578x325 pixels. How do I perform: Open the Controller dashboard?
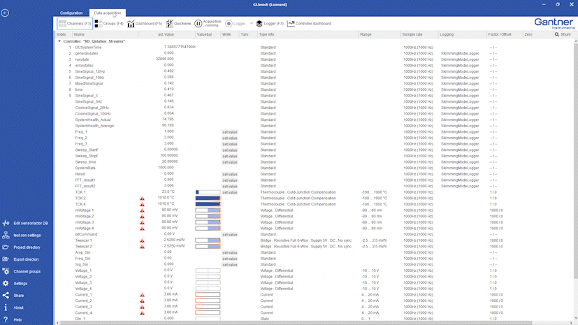coord(310,24)
